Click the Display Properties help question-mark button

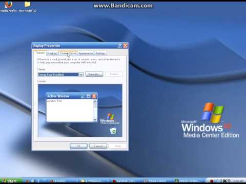[x=120, y=45]
